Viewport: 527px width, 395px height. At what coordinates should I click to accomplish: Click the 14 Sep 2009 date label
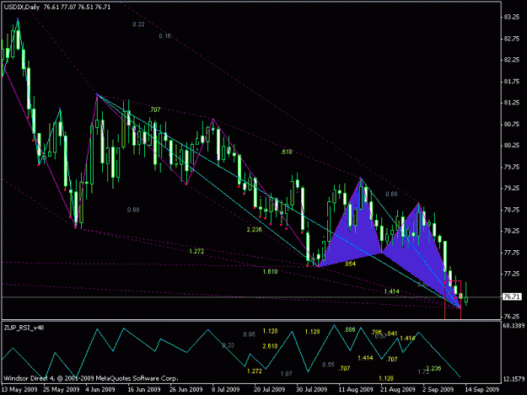point(482,389)
